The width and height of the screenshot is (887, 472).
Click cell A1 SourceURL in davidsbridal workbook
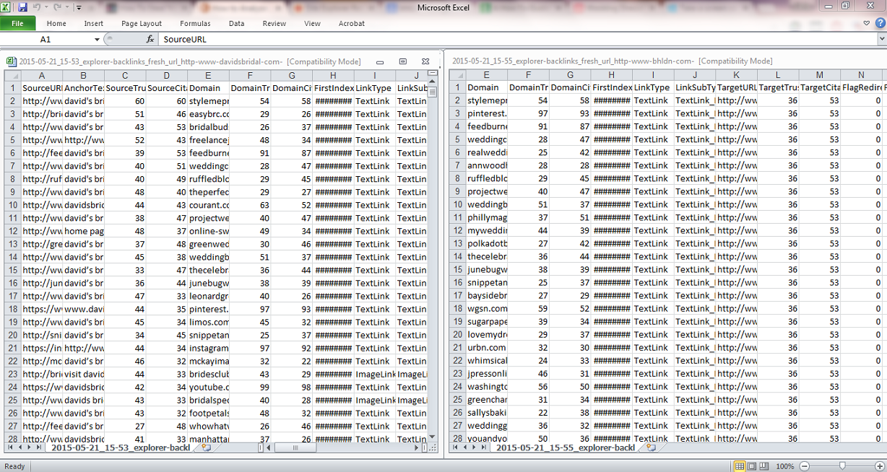point(41,88)
